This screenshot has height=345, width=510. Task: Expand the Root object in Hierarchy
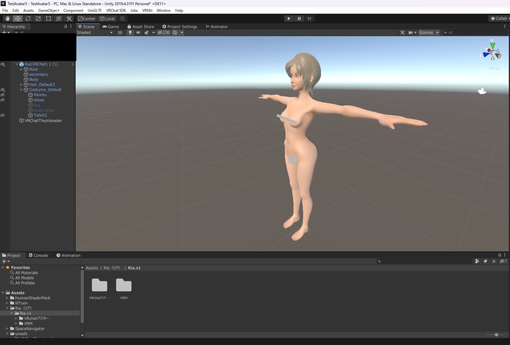21,69
